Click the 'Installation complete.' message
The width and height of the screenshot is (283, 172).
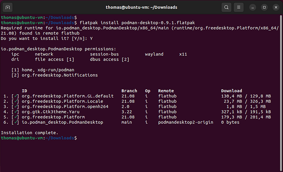pyautogui.click(x=30, y=133)
